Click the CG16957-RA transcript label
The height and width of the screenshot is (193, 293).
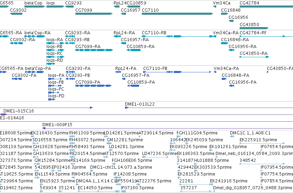click(135, 40)
